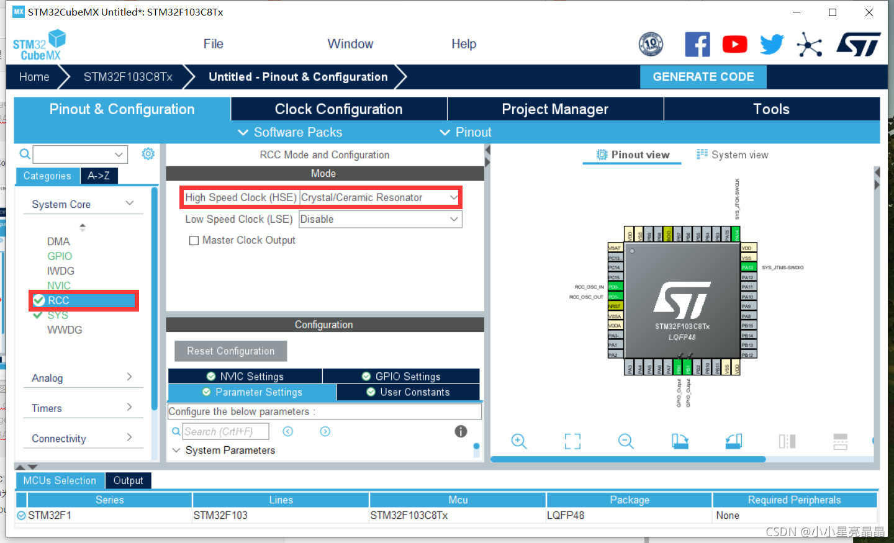The image size is (894, 543).
Task: Click the ST logo in header
Action: 859,45
